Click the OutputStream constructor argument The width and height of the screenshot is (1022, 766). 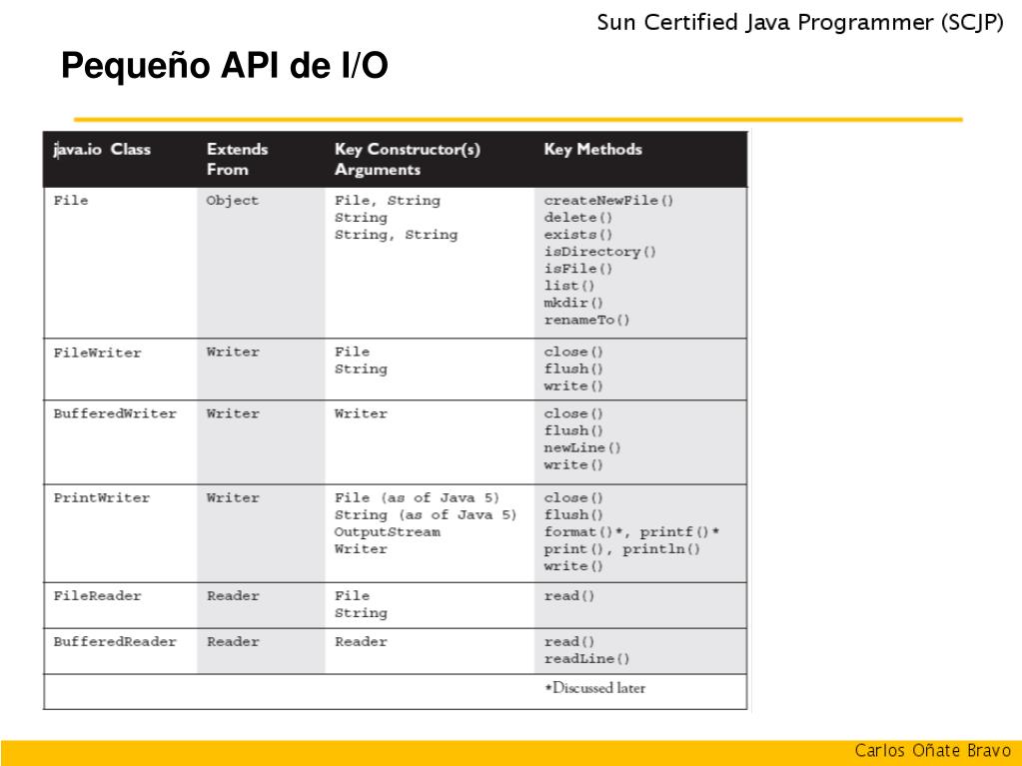pos(388,531)
